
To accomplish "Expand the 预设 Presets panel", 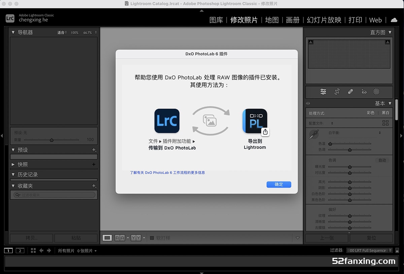I will (13, 150).
